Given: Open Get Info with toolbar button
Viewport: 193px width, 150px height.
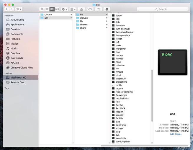Looking at the screenshot, I should (x=107, y=9).
